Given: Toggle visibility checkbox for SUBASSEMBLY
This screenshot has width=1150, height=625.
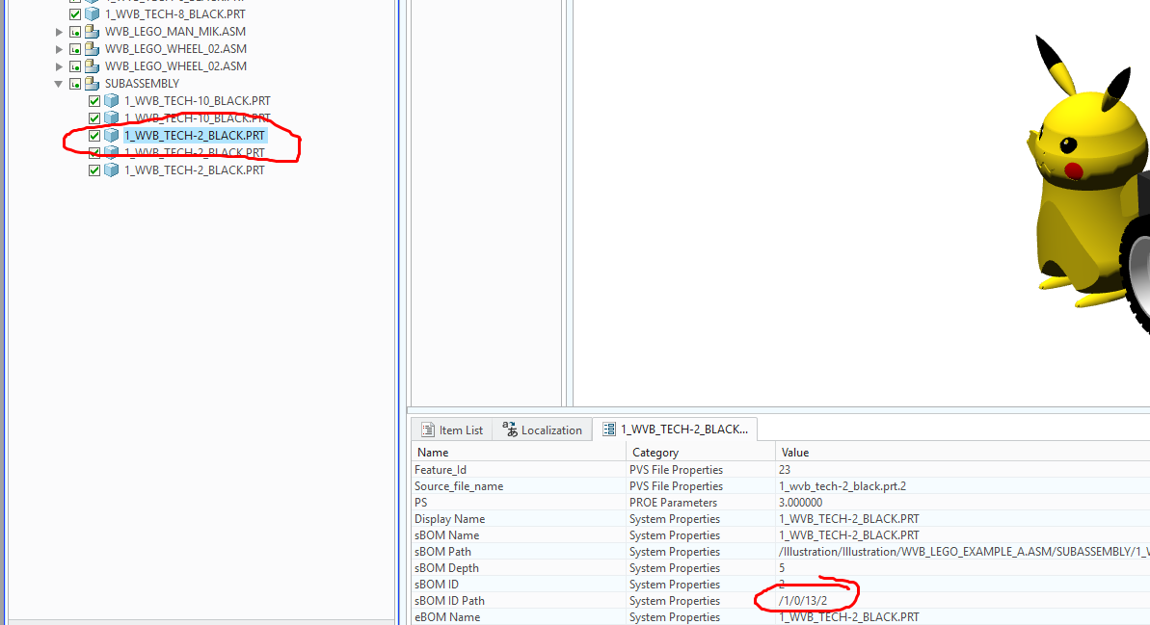Looking at the screenshot, I should coord(75,84).
